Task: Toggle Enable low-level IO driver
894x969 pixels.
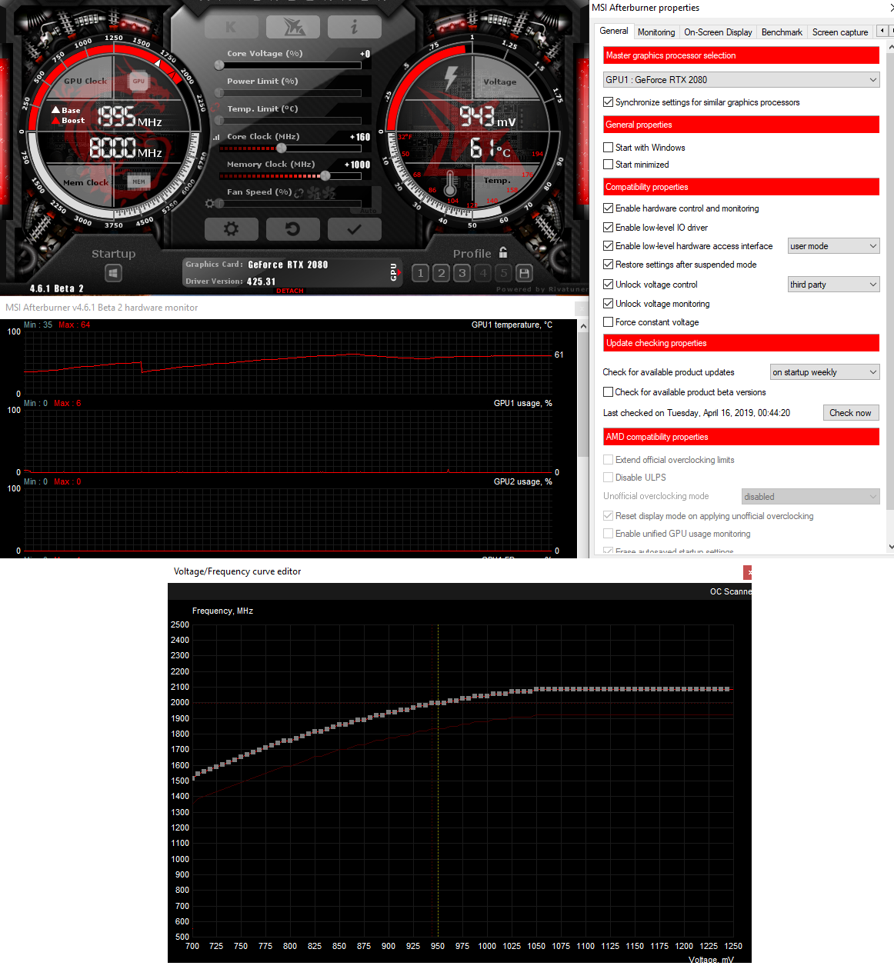Action: point(609,228)
